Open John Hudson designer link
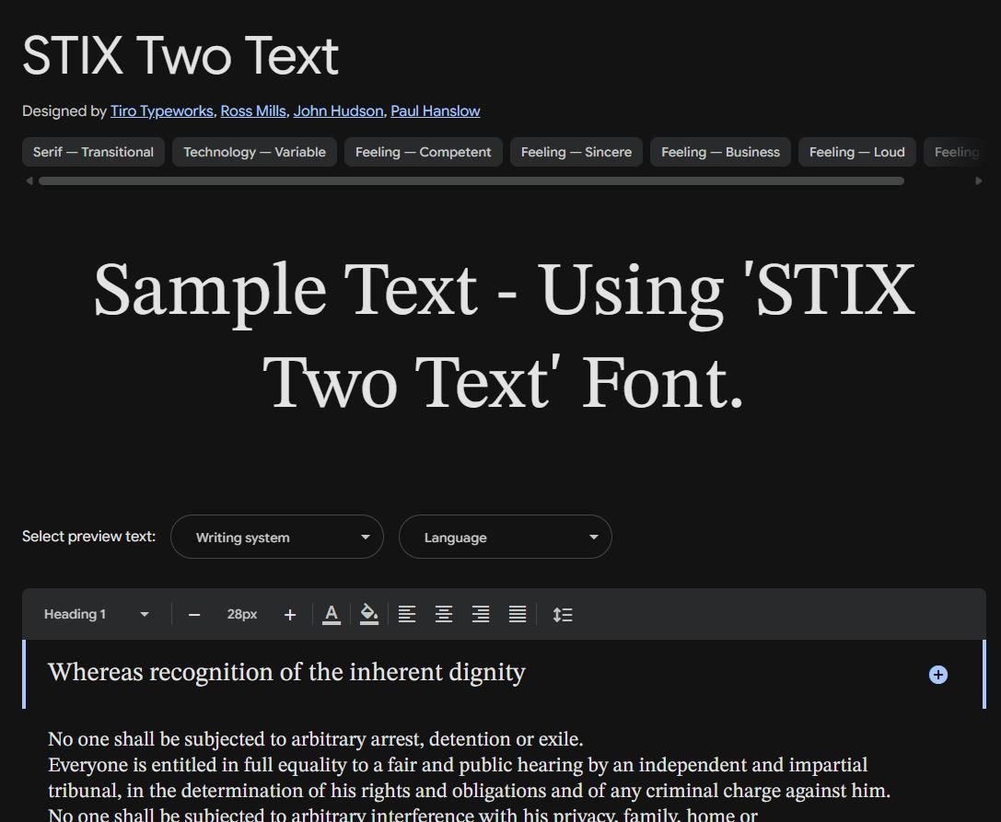1001x822 pixels. coord(338,111)
